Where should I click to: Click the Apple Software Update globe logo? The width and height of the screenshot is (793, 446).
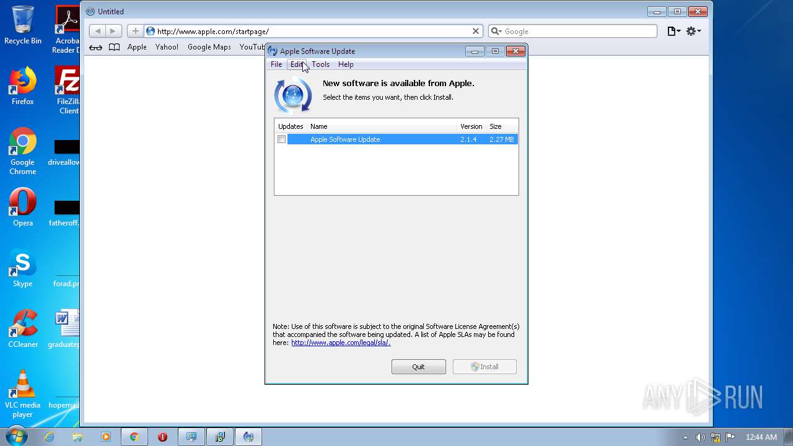(292, 96)
